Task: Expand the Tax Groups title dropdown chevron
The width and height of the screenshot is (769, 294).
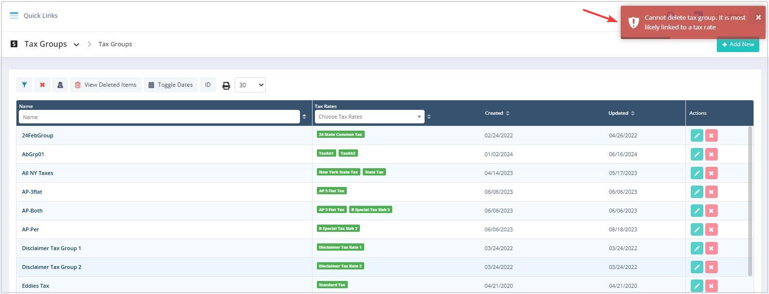Action: [x=76, y=44]
